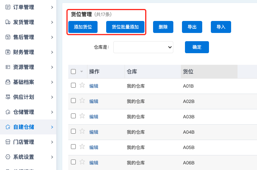
Task: Click the order management sidebar icon
Action: (x=8, y=7)
